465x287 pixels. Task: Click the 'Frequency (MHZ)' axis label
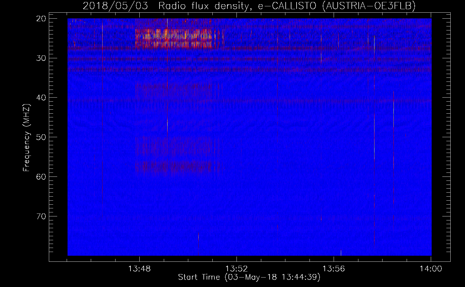click(26, 138)
